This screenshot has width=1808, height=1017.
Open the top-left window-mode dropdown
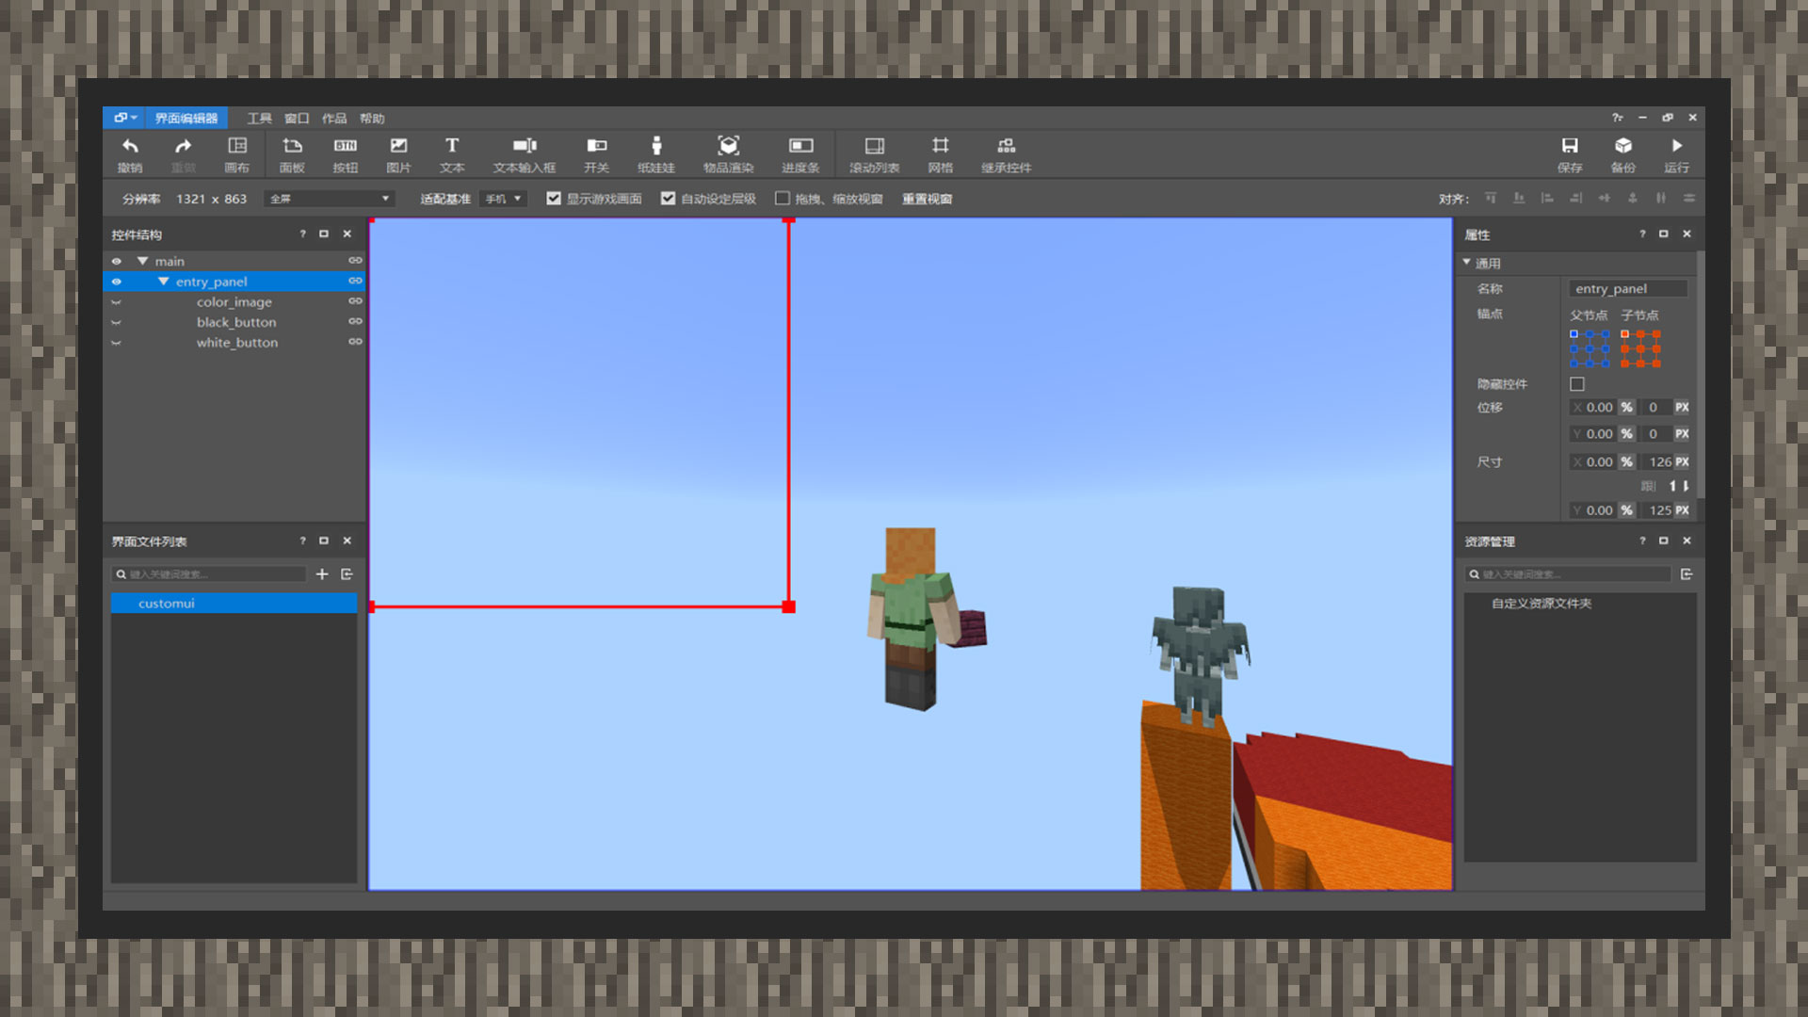(x=125, y=118)
